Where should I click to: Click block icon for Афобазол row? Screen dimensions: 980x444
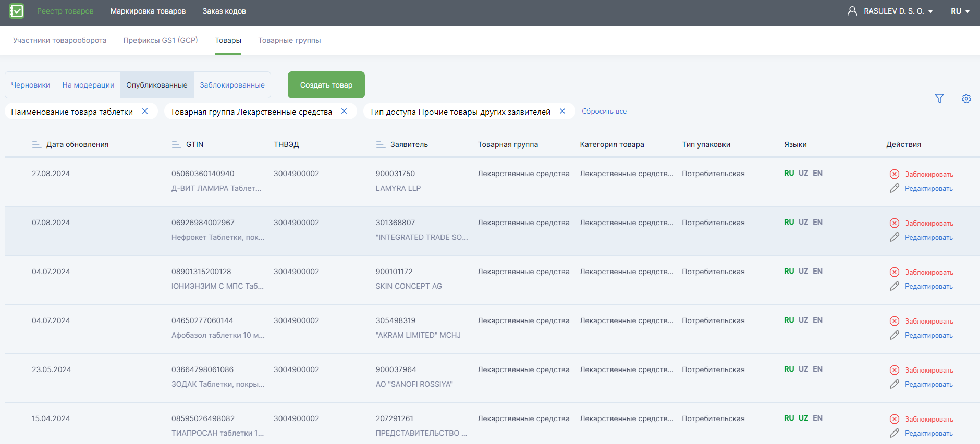(x=895, y=321)
